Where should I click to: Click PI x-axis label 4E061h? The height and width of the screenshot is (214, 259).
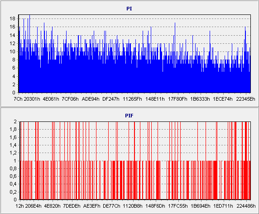tap(51, 99)
